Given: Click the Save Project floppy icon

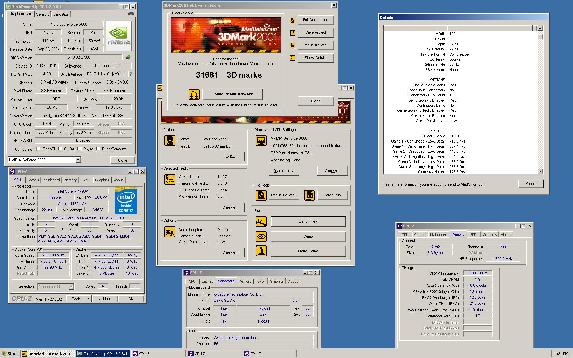Looking at the screenshot, I should click(x=292, y=33).
